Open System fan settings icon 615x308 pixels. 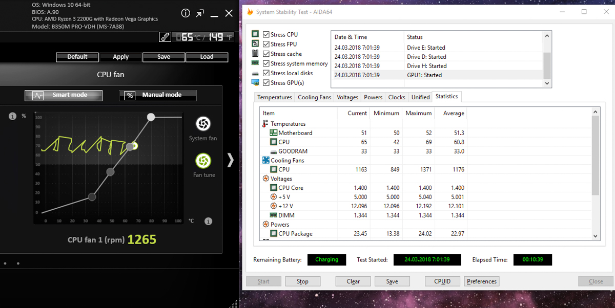click(x=203, y=124)
